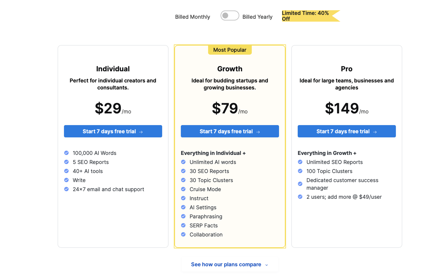The height and width of the screenshot is (280, 447).
Task: Click the checkmark icon beside Unlimited SEO Reports
Action: click(x=300, y=162)
